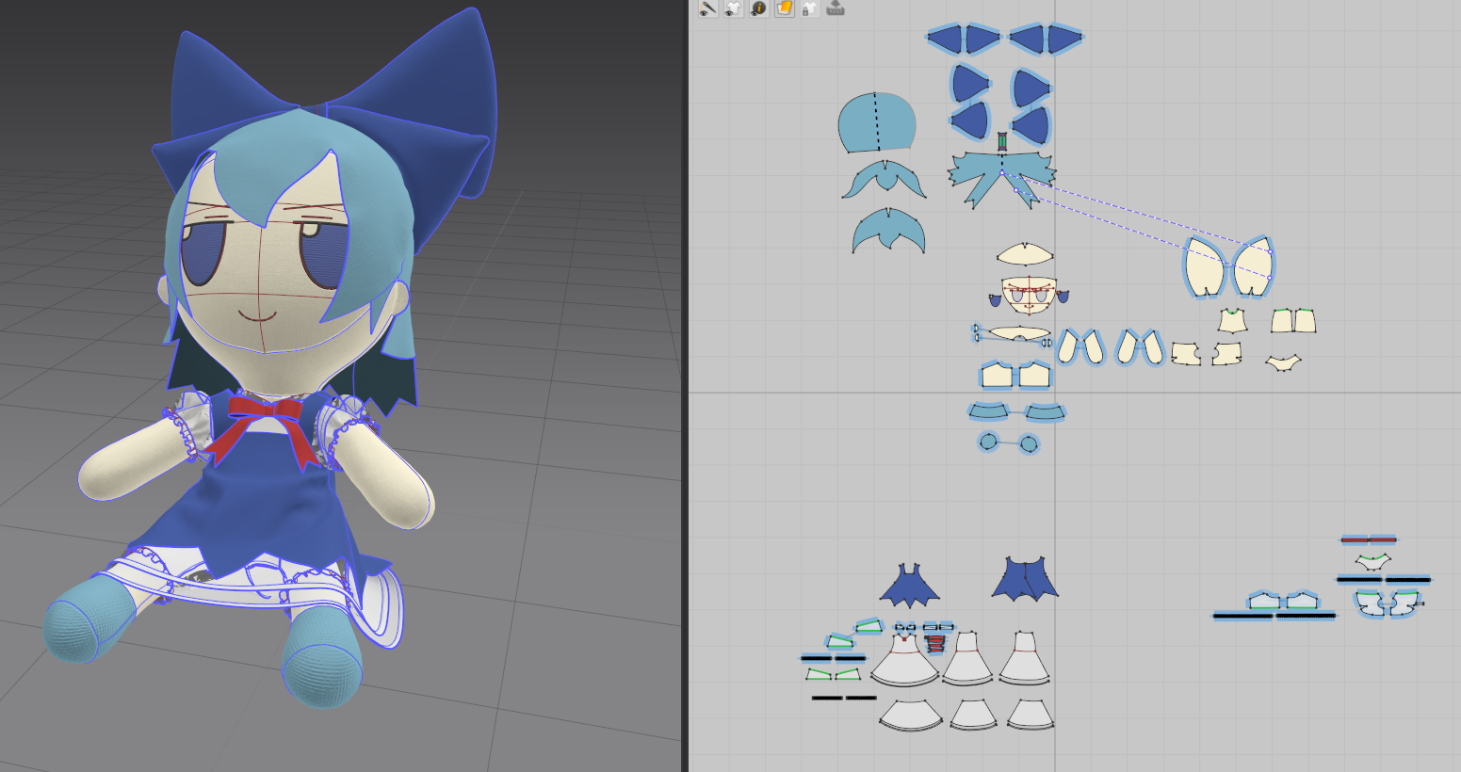Image resolution: width=1461 pixels, height=772 pixels.
Task: Toggle garment pattern visibility shirt-eye icon
Action: tap(733, 8)
